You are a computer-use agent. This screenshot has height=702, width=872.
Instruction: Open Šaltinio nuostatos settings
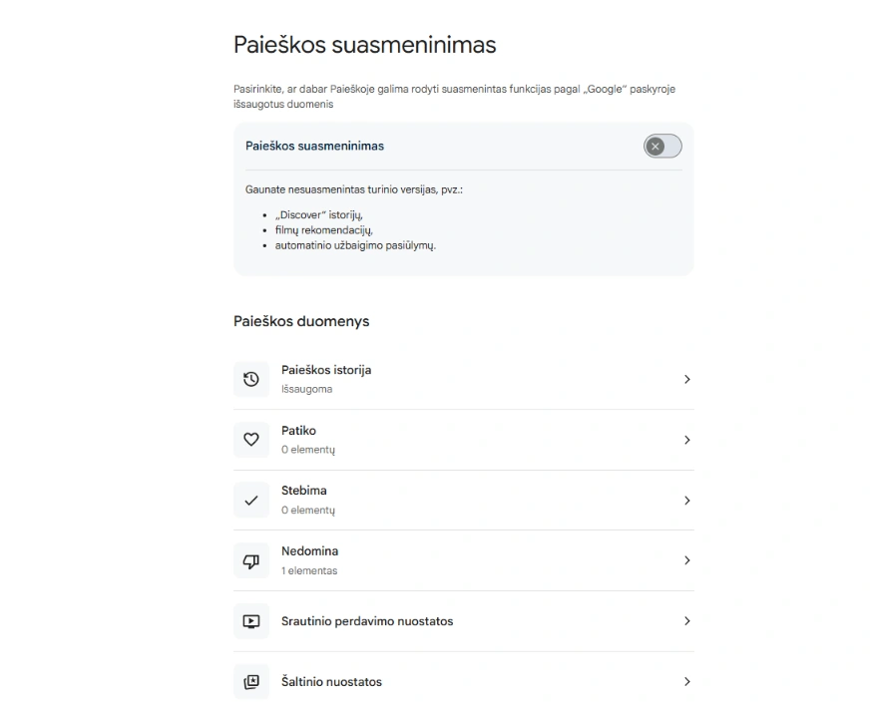coord(464,681)
